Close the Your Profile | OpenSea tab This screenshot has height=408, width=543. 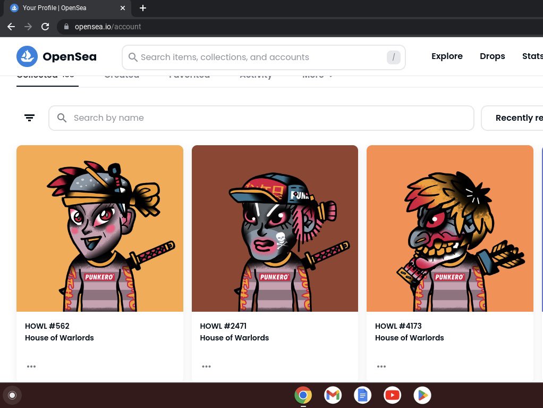[123, 8]
